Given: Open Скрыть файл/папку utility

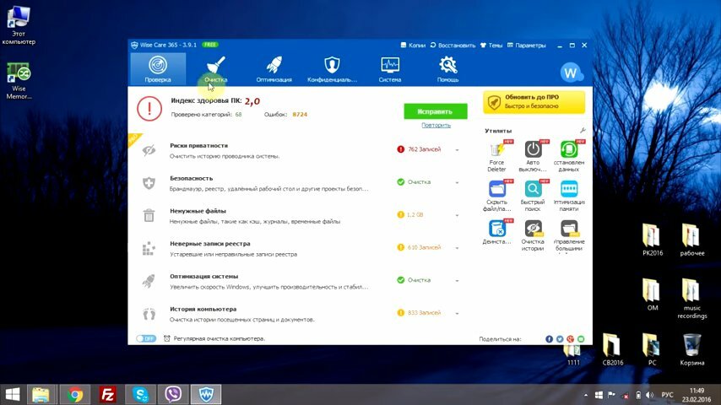Looking at the screenshot, I should (x=496, y=196).
